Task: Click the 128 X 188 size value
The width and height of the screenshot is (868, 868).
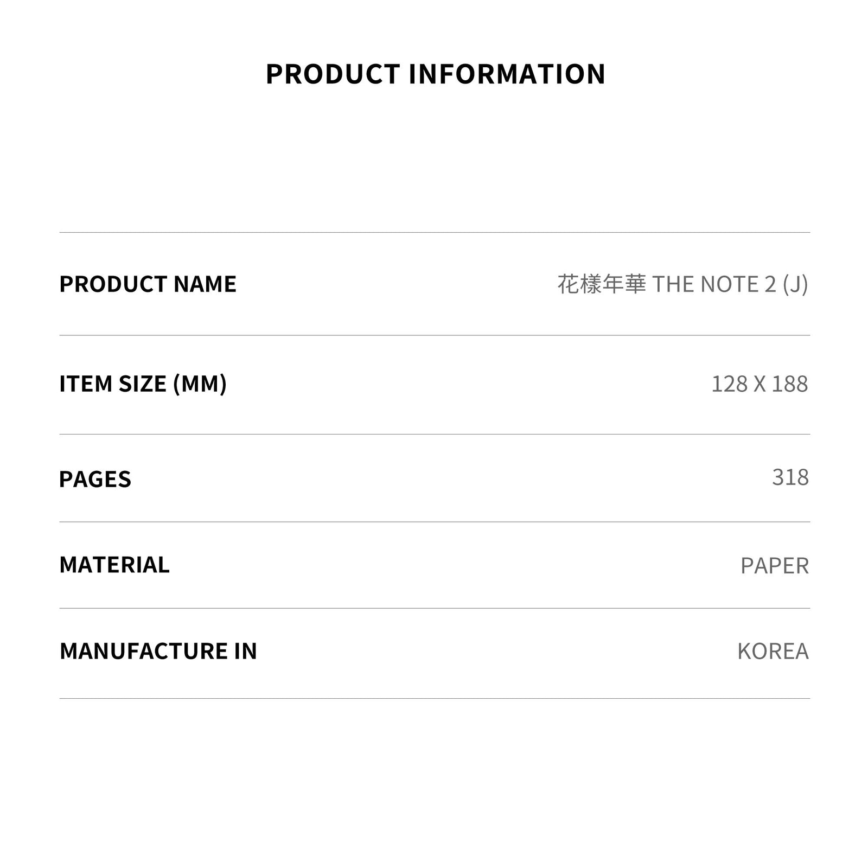Action: pyautogui.click(x=759, y=384)
